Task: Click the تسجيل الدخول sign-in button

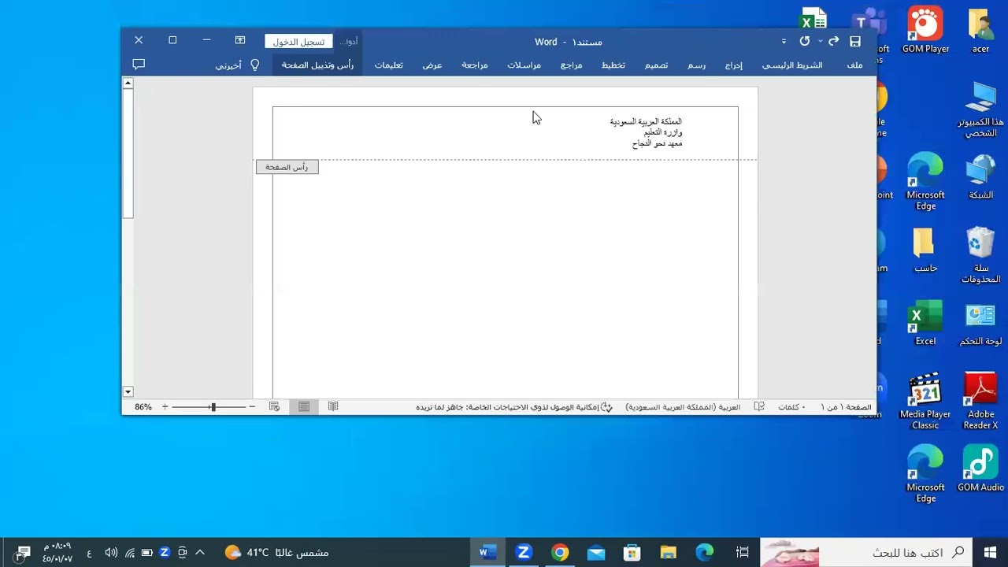Action: (x=298, y=42)
